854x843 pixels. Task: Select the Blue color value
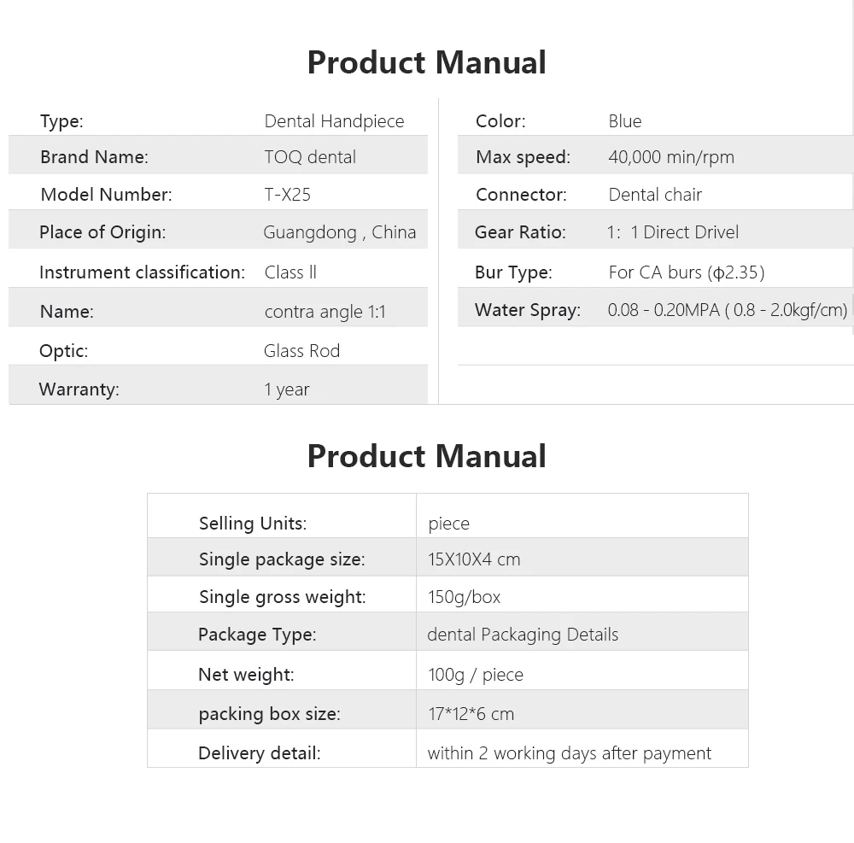(625, 121)
